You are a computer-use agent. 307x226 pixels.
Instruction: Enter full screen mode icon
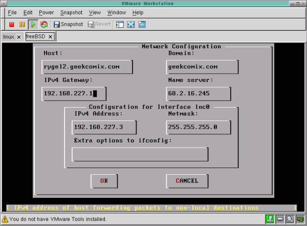coord(131,25)
